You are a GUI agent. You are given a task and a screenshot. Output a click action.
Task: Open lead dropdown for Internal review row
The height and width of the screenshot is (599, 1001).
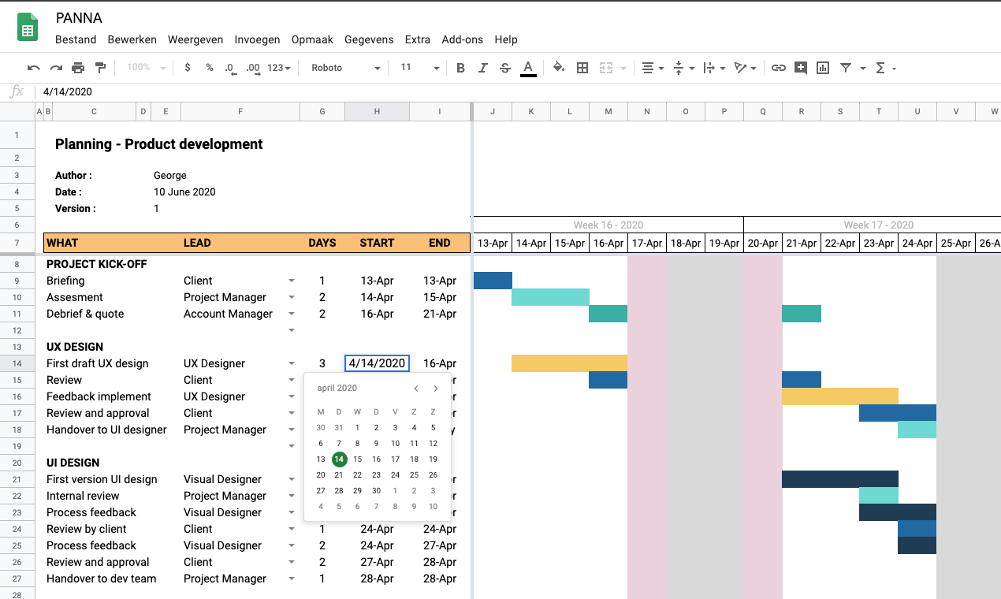pyautogui.click(x=292, y=497)
